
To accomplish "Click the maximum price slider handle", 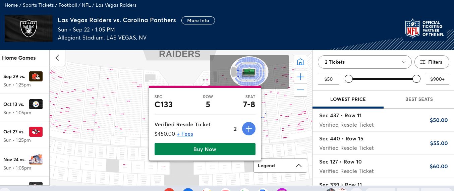I will pos(416,79).
